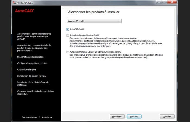Click the Design Review description paragraph

coord(116,42)
